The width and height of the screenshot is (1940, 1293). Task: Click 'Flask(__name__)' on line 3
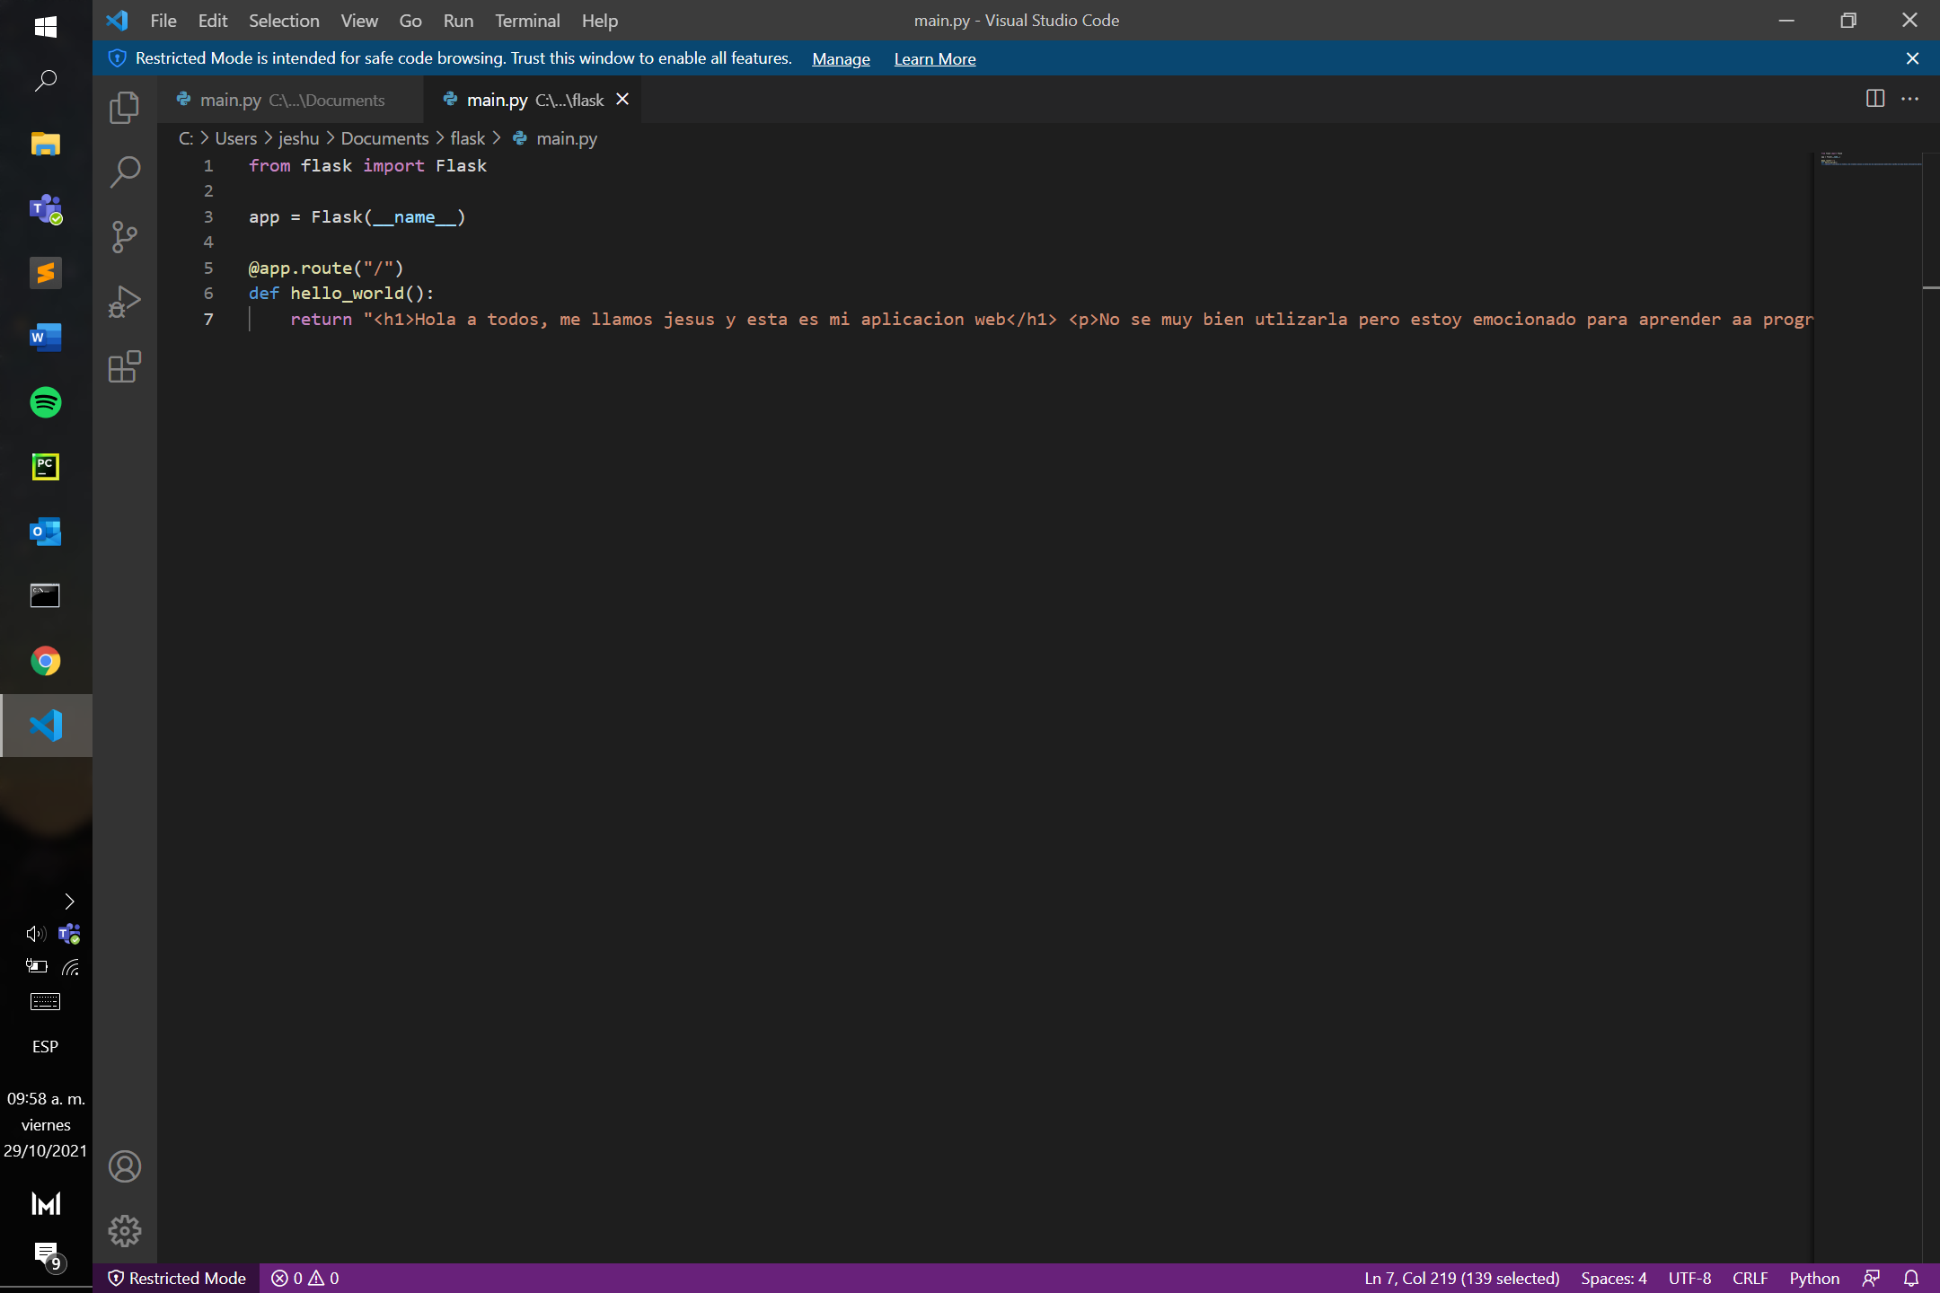(388, 216)
